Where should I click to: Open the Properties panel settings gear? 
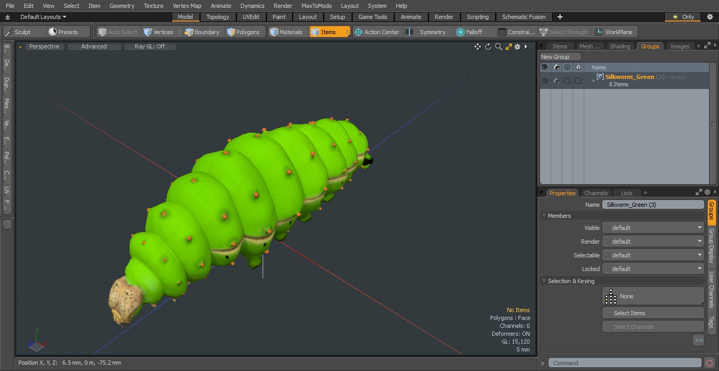click(x=707, y=193)
